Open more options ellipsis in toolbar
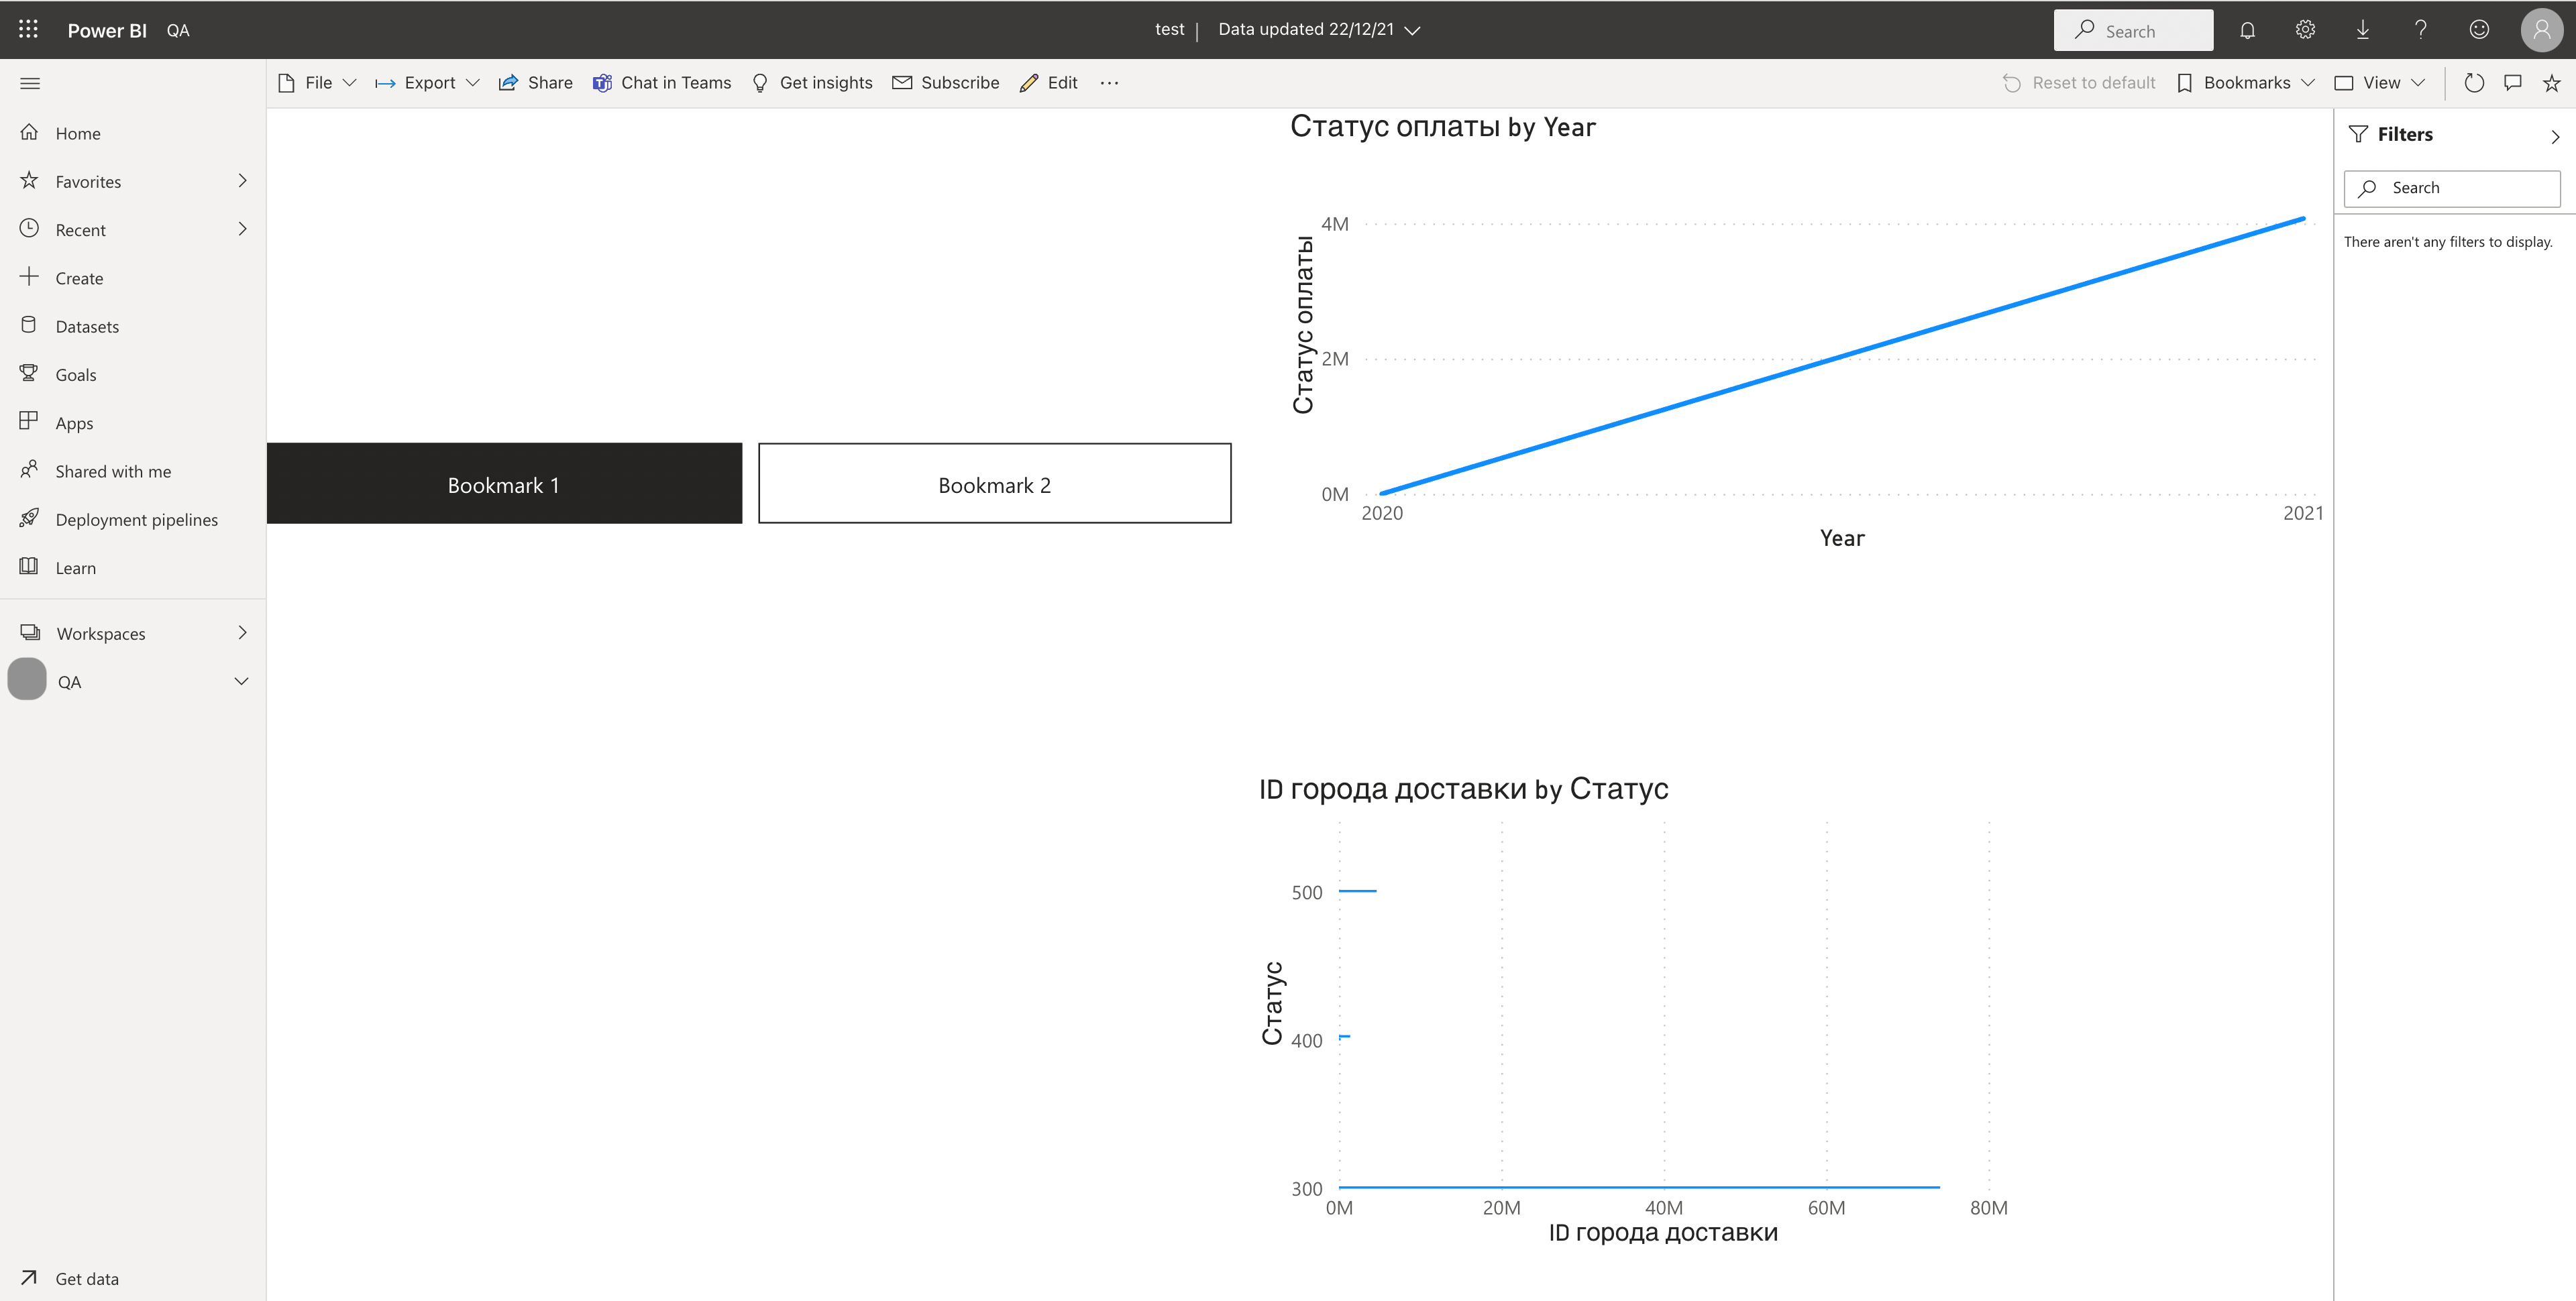Image resolution: width=2576 pixels, height=1301 pixels. point(1109,83)
